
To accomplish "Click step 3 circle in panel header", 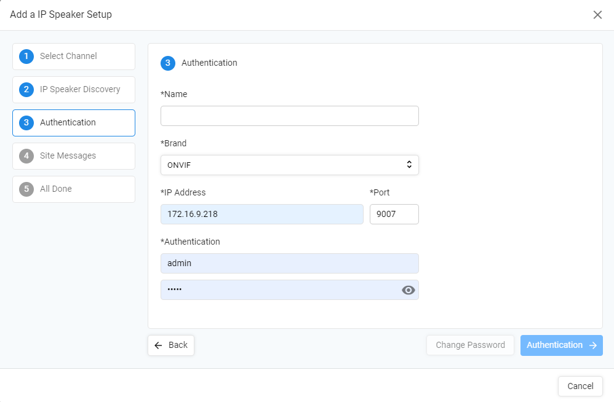I will pos(168,63).
